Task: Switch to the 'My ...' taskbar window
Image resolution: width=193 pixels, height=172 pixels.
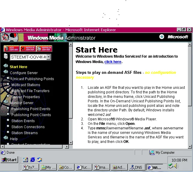Action: pos(49,167)
